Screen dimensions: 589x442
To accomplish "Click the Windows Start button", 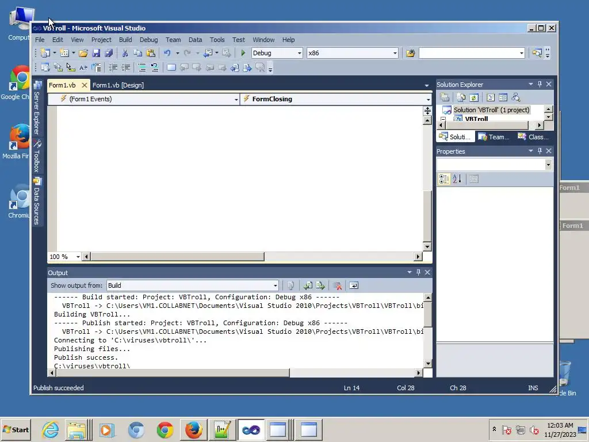I will pos(16,429).
